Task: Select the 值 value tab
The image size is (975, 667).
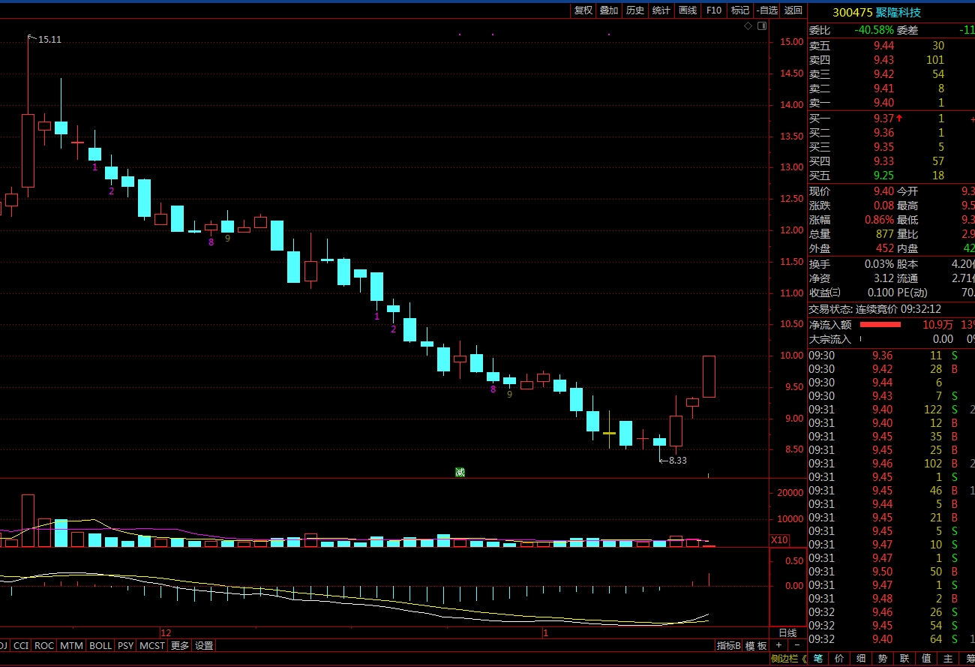Action: [926, 659]
